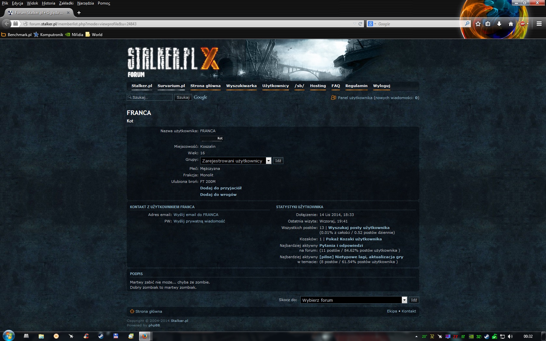Click the NVIDIA tray icon
This screenshot has width=546, height=341.
(471, 336)
